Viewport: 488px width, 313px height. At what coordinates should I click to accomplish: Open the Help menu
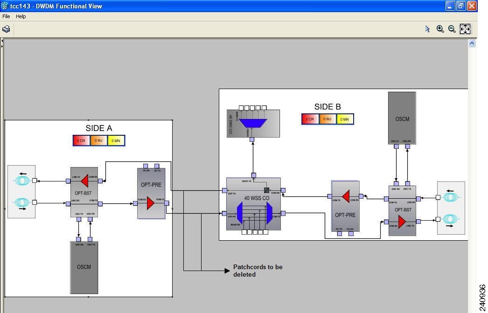[x=21, y=16]
